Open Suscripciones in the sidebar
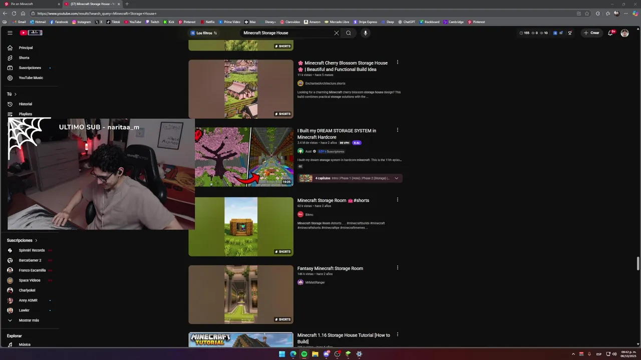Viewport: 641px width, 360px height. [x=30, y=68]
